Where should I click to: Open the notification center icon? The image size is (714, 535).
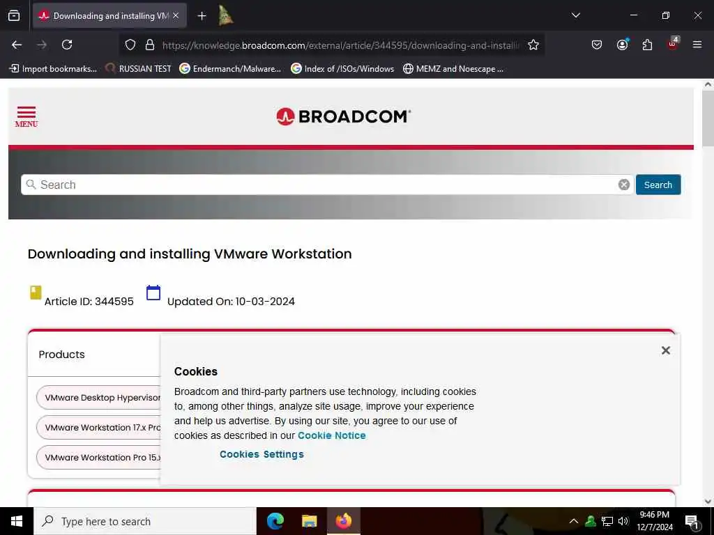[x=692, y=522]
